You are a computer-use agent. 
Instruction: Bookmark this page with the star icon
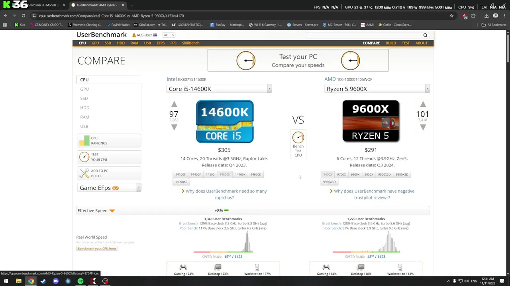click(451, 16)
